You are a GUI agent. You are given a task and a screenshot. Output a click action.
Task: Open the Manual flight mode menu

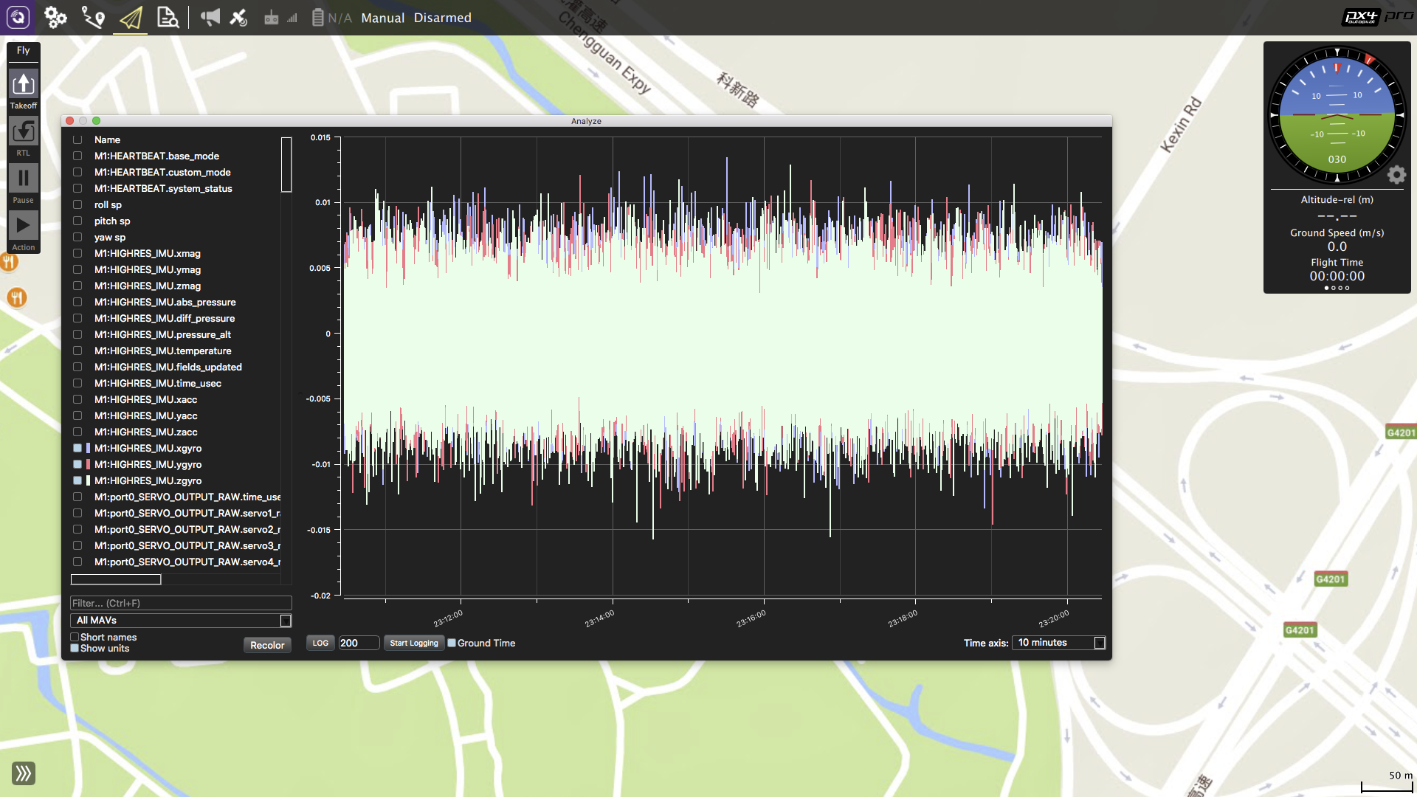coord(382,17)
